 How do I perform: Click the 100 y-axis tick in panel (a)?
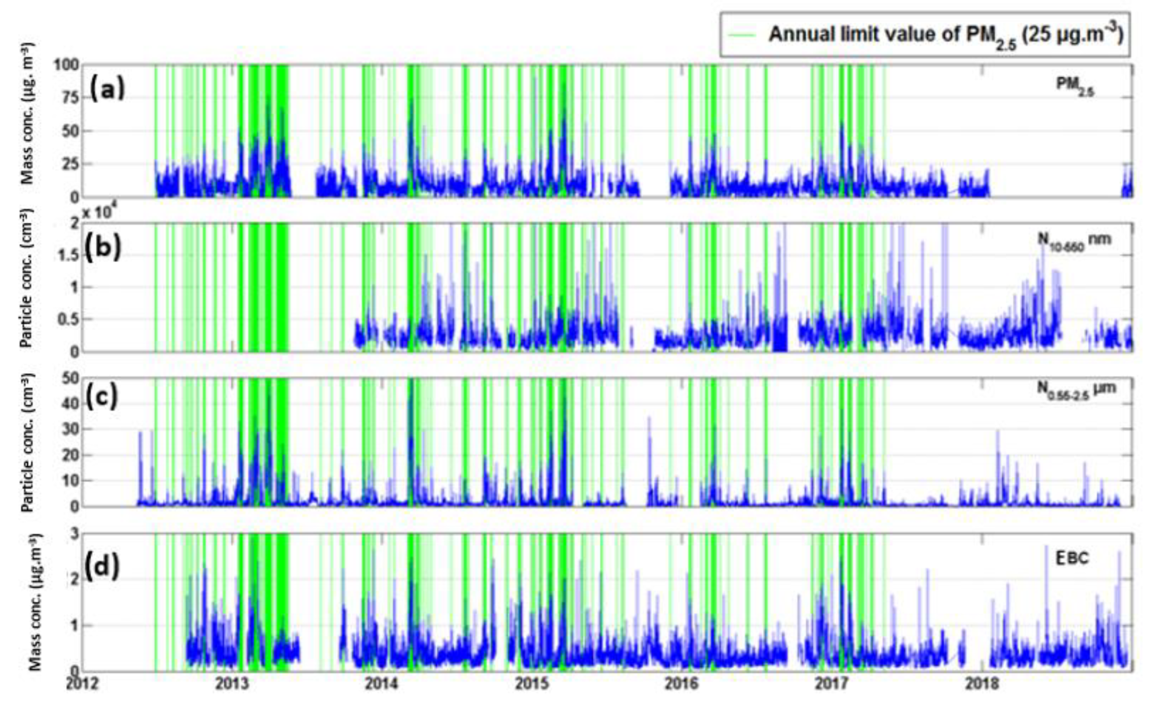67,65
